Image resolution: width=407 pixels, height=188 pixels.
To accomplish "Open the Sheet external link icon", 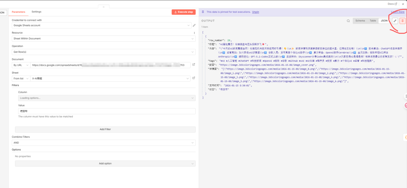I will click(194, 78).
